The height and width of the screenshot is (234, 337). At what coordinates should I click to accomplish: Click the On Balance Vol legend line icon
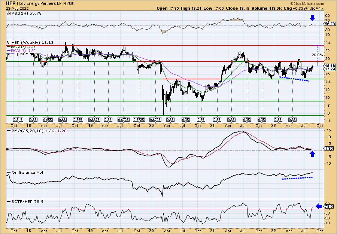[9, 173]
